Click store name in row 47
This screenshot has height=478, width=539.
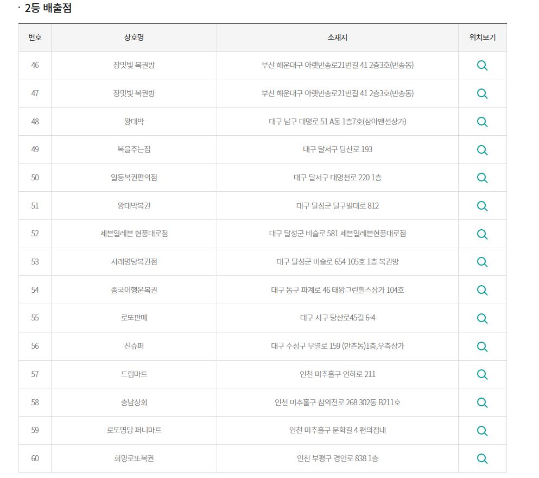point(134,93)
